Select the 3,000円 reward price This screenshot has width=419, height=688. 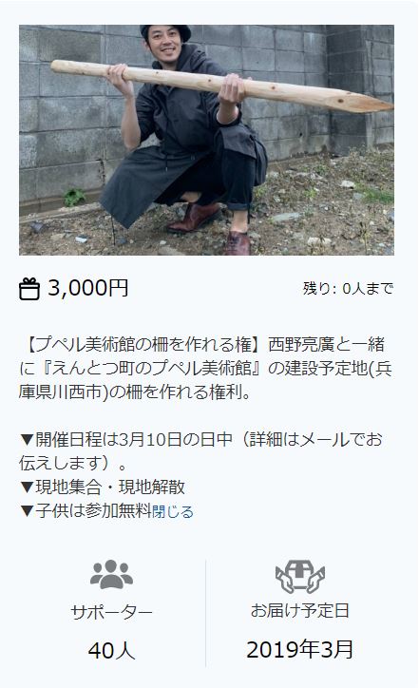[87, 288]
